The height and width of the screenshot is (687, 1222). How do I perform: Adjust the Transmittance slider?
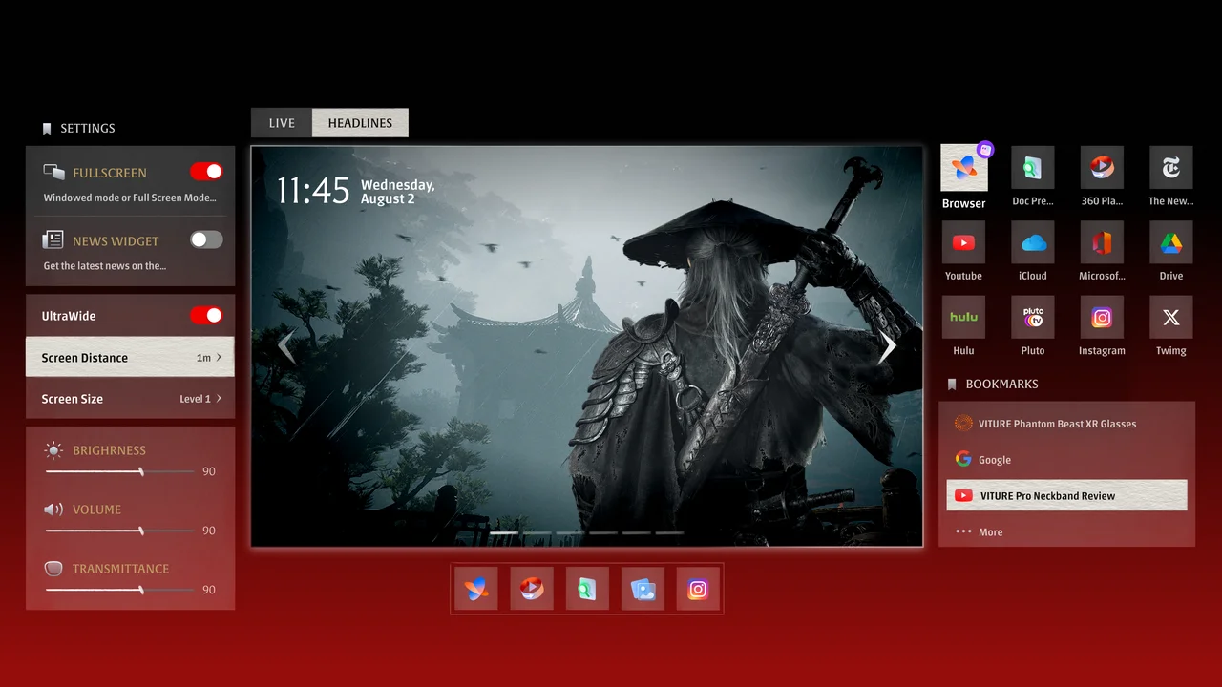pos(119,590)
